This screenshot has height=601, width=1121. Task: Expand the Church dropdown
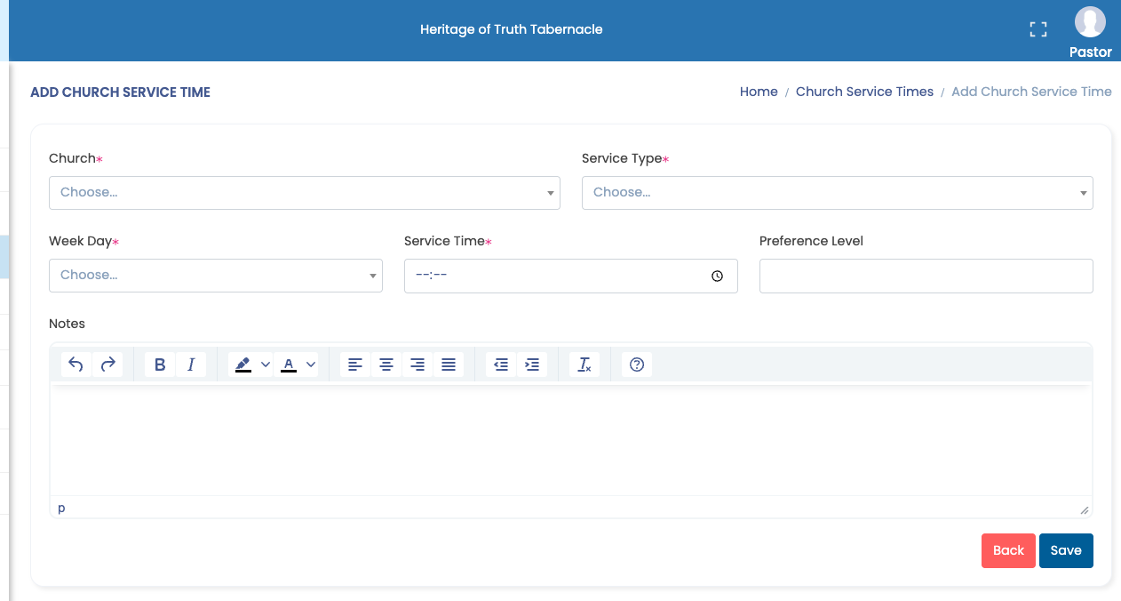(304, 193)
